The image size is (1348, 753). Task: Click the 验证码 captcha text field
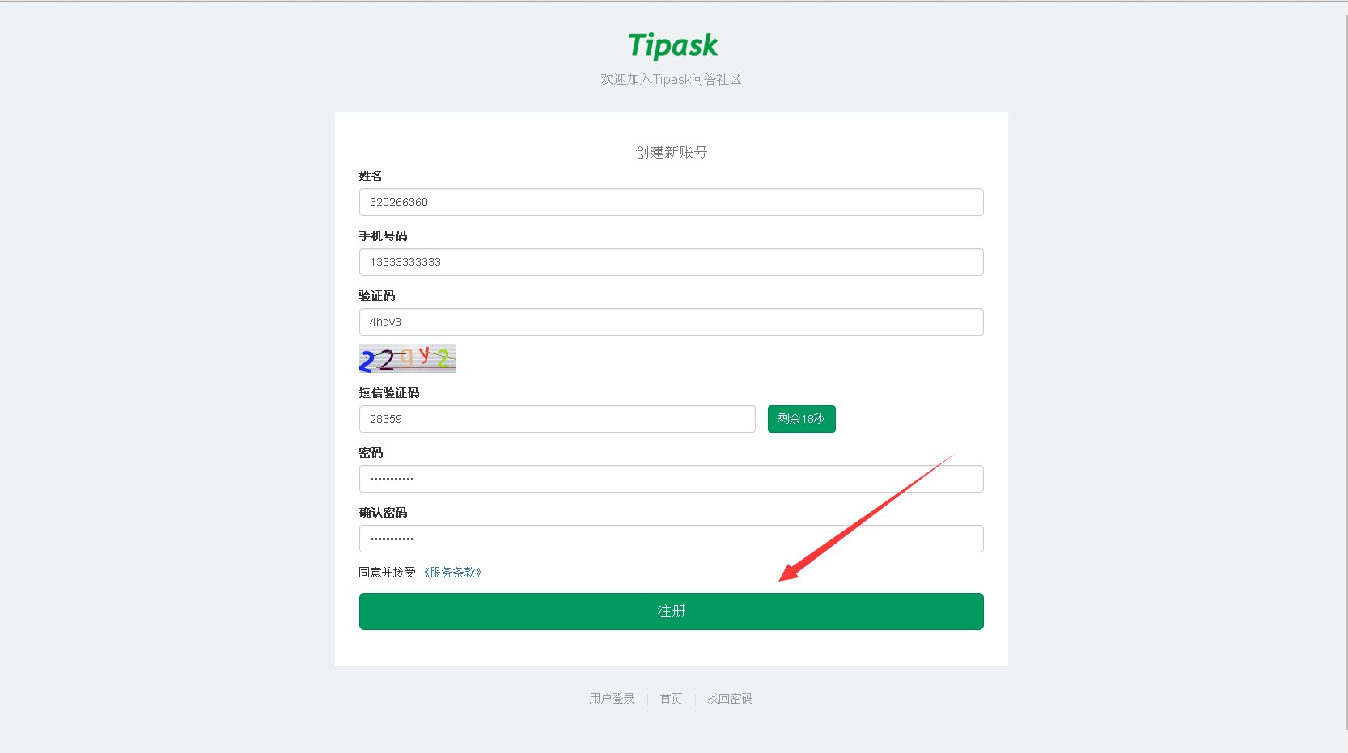pyautogui.click(x=672, y=322)
